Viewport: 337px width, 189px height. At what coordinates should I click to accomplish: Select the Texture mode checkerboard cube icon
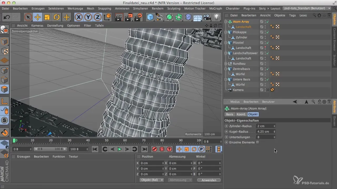pyautogui.click(x=5, y=51)
